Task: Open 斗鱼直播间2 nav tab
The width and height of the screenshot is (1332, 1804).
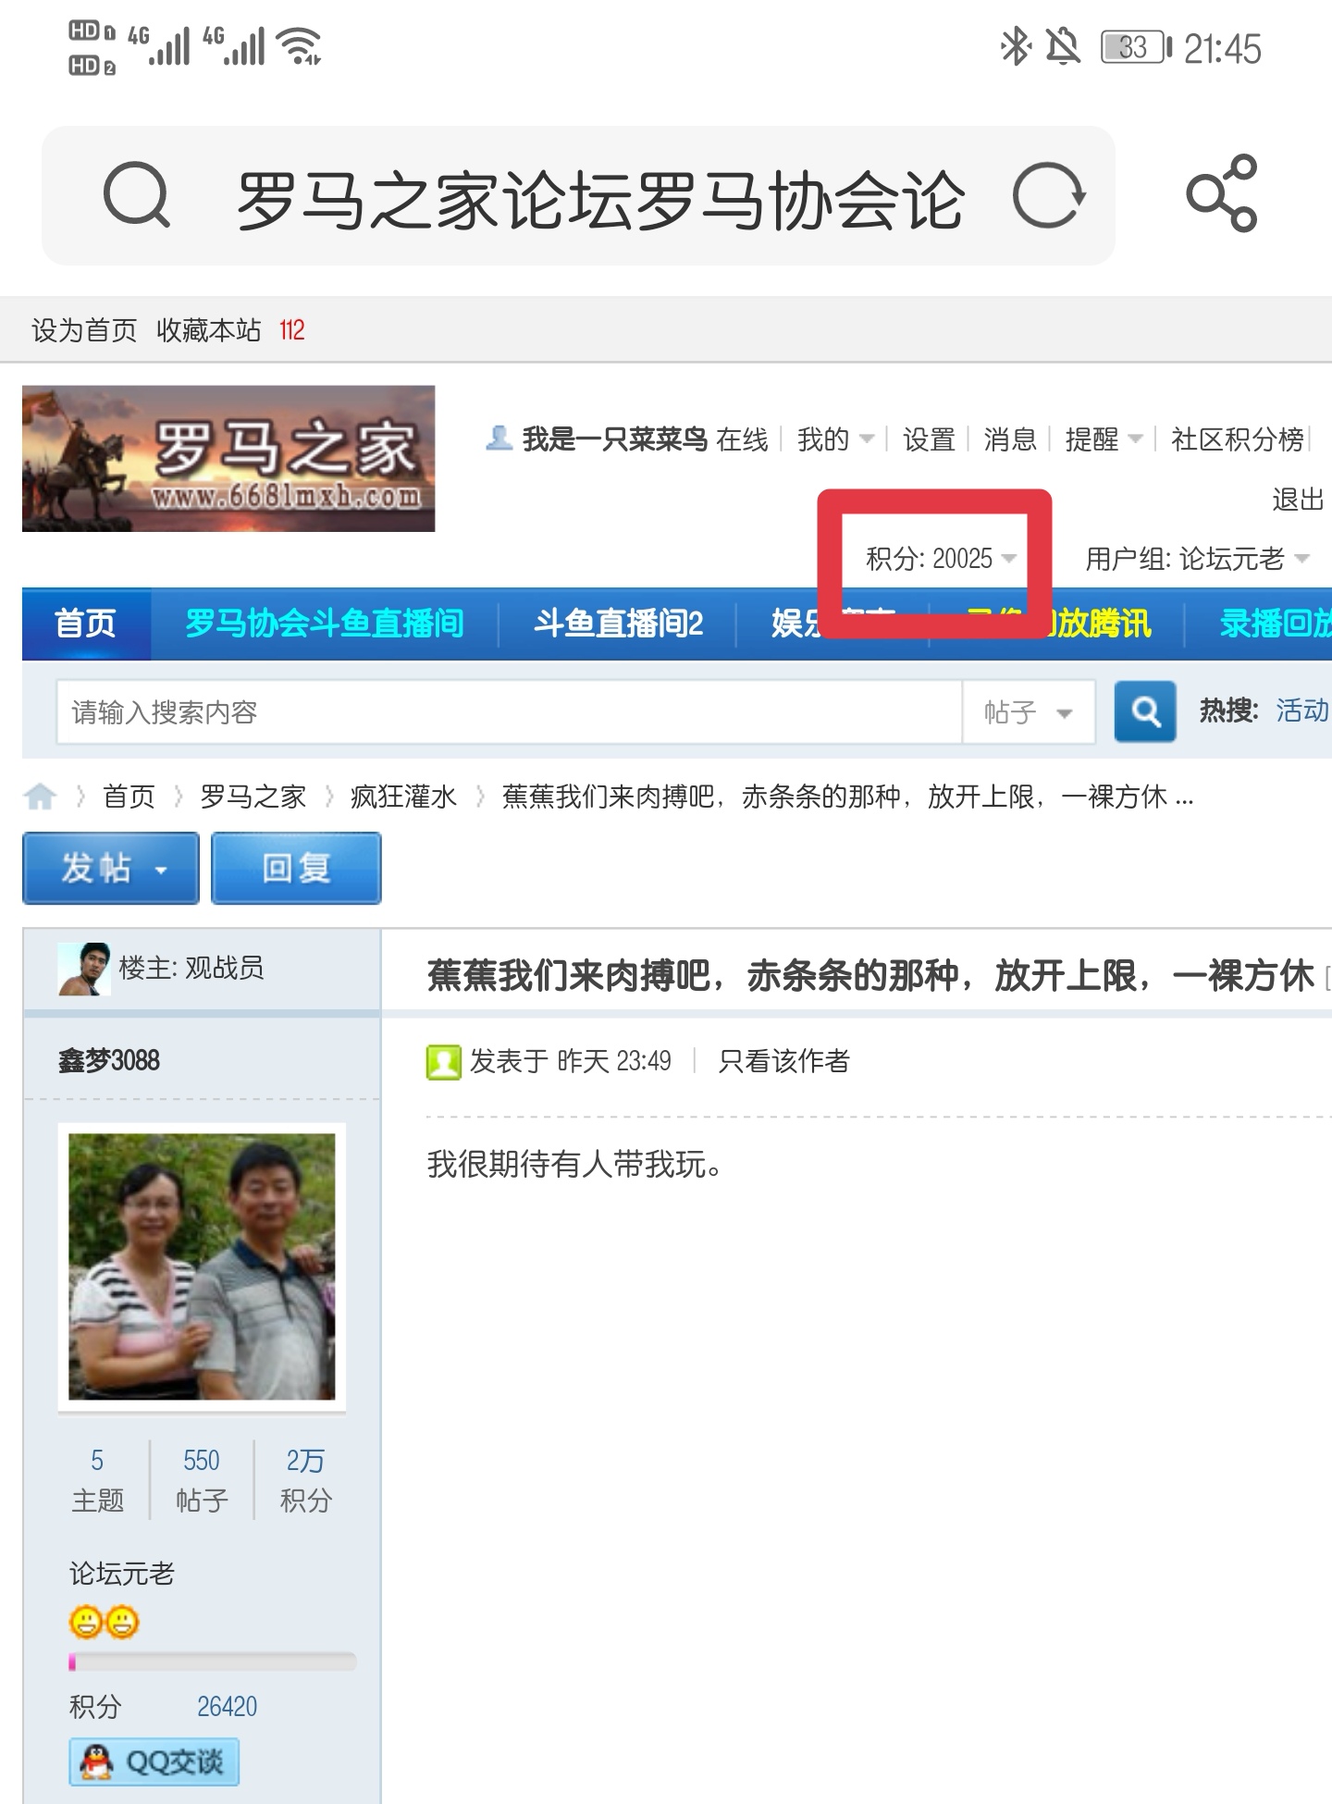Action: pyautogui.click(x=618, y=624)
